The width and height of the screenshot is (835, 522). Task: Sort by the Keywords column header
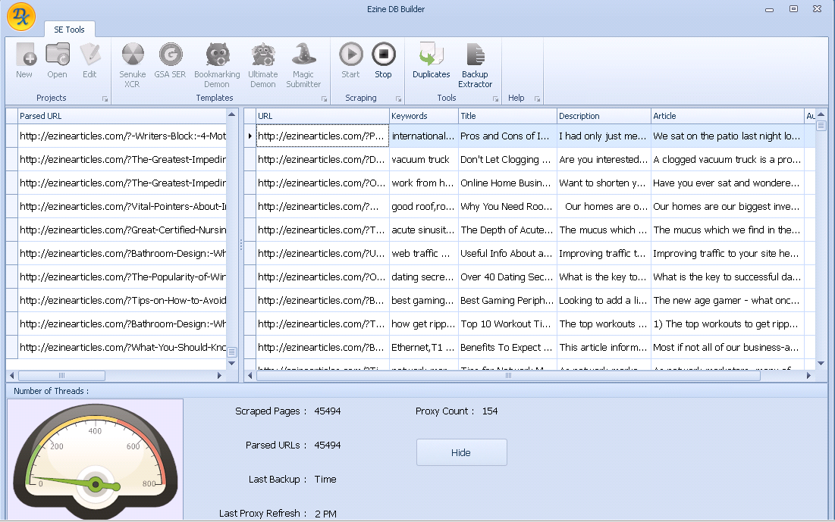pyautogui.click(x=424, y=116)
